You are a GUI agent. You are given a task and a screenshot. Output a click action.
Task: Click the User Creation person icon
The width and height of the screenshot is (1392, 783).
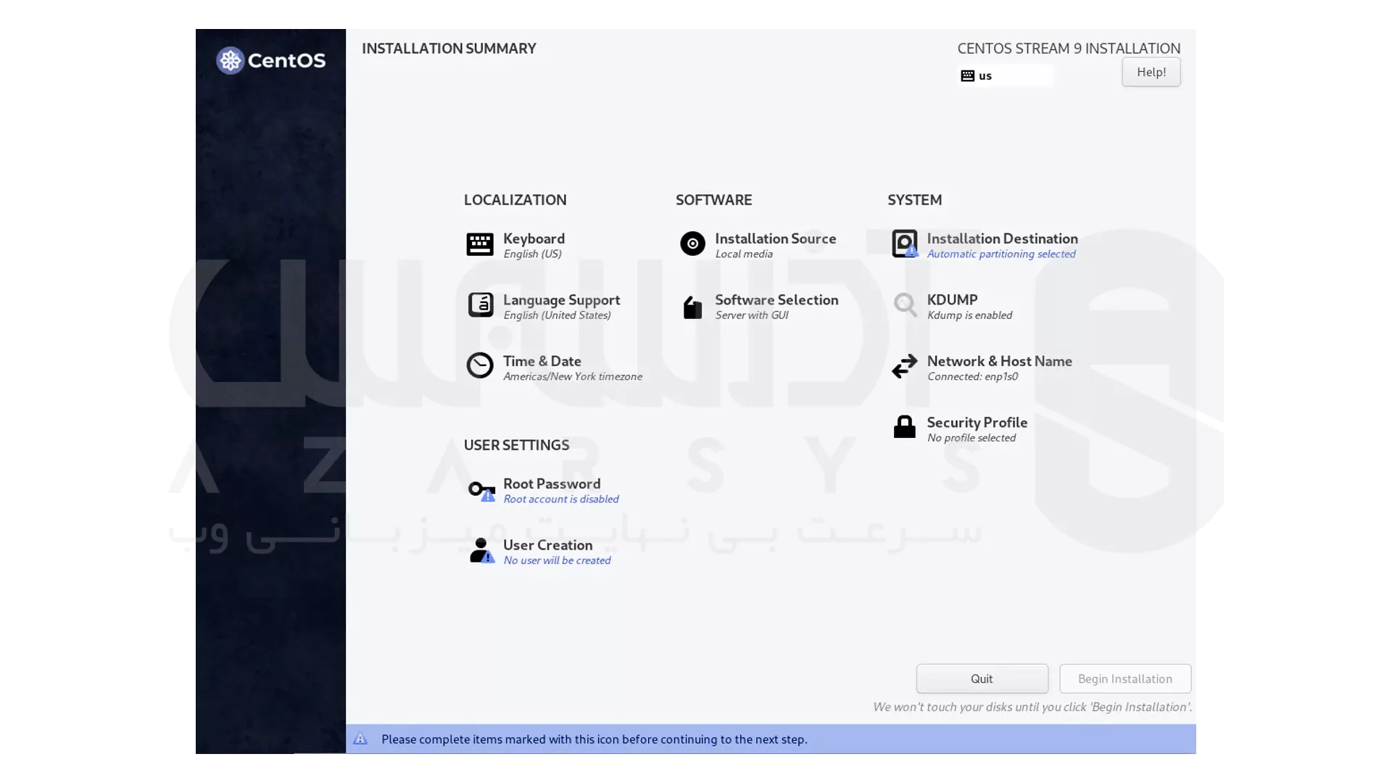tap(481, 551)
